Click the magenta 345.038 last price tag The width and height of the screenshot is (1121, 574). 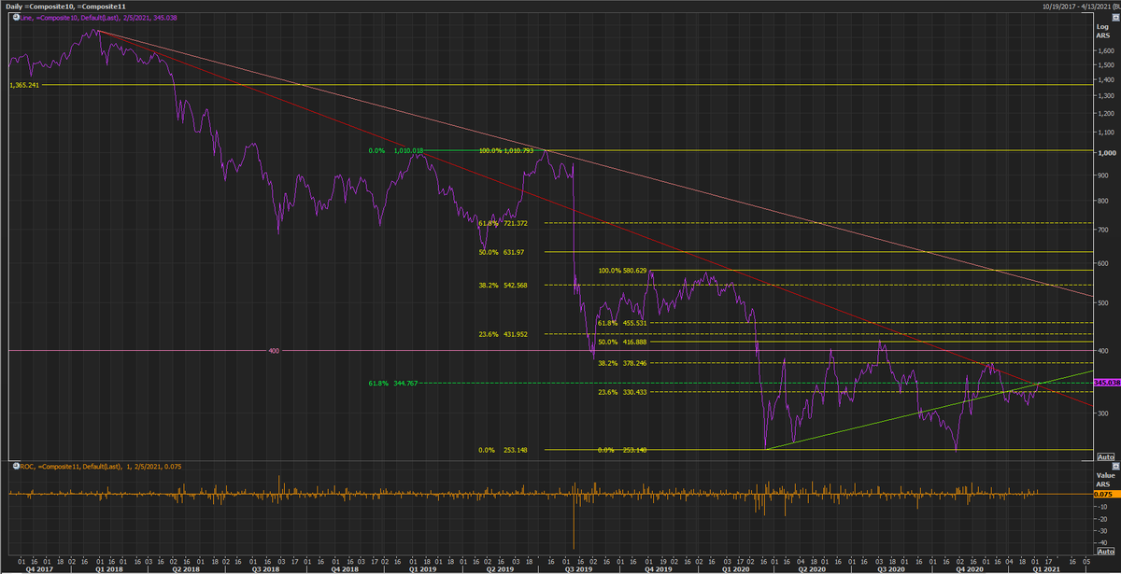pyautogui.click(x=1106, y=383)
